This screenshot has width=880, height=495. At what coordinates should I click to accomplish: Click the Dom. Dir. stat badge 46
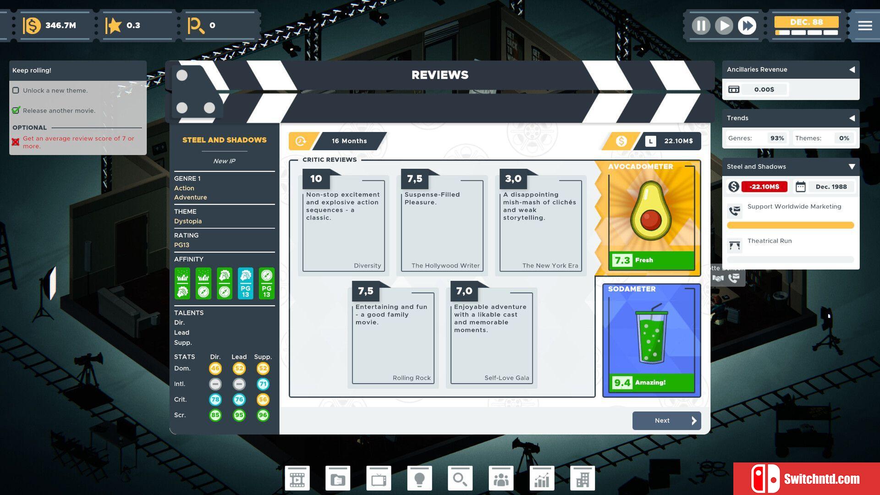click(215, 368)
